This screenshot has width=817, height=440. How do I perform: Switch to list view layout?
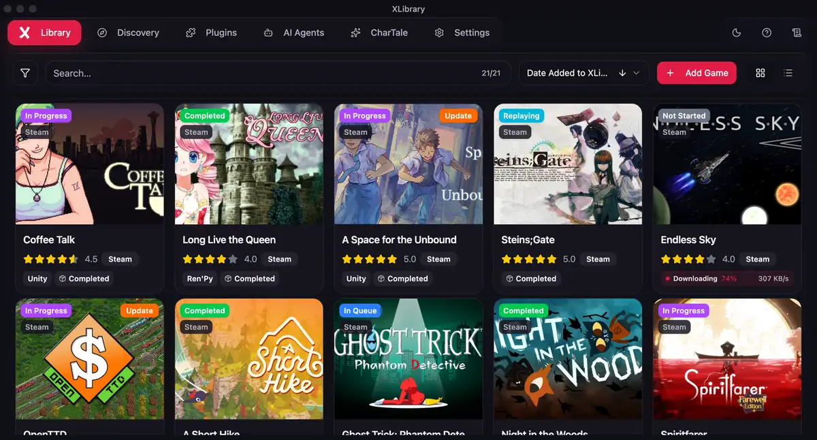pyautogui.click(x=788, y=73)
